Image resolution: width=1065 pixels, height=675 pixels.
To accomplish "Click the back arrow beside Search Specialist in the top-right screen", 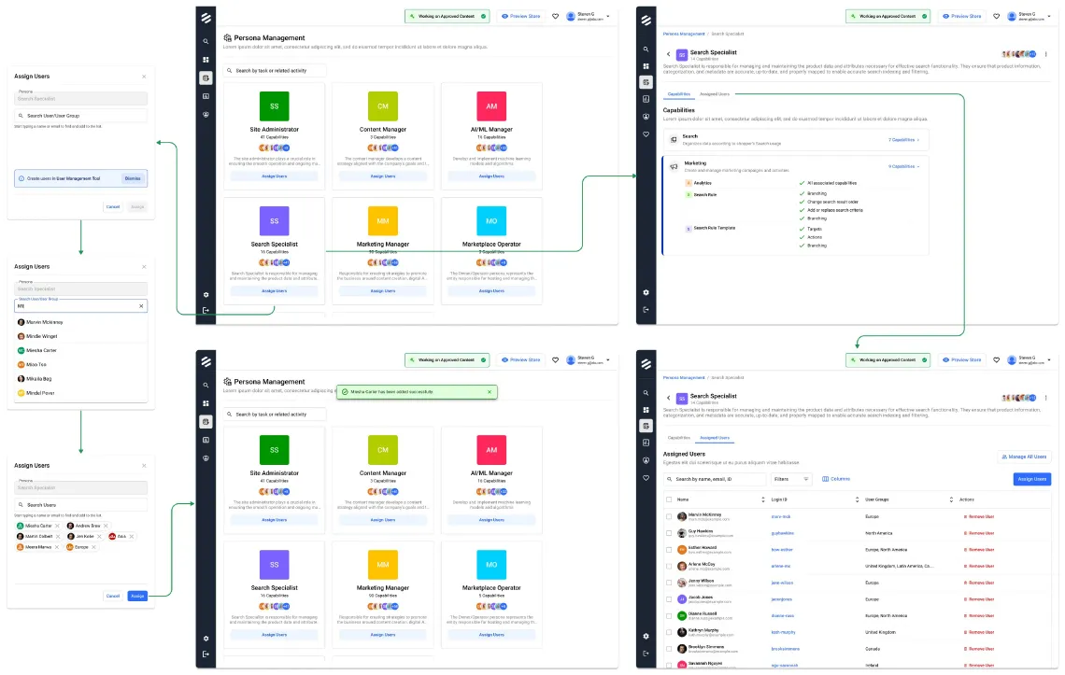I will pyautogui.click(x=668, y=54).
